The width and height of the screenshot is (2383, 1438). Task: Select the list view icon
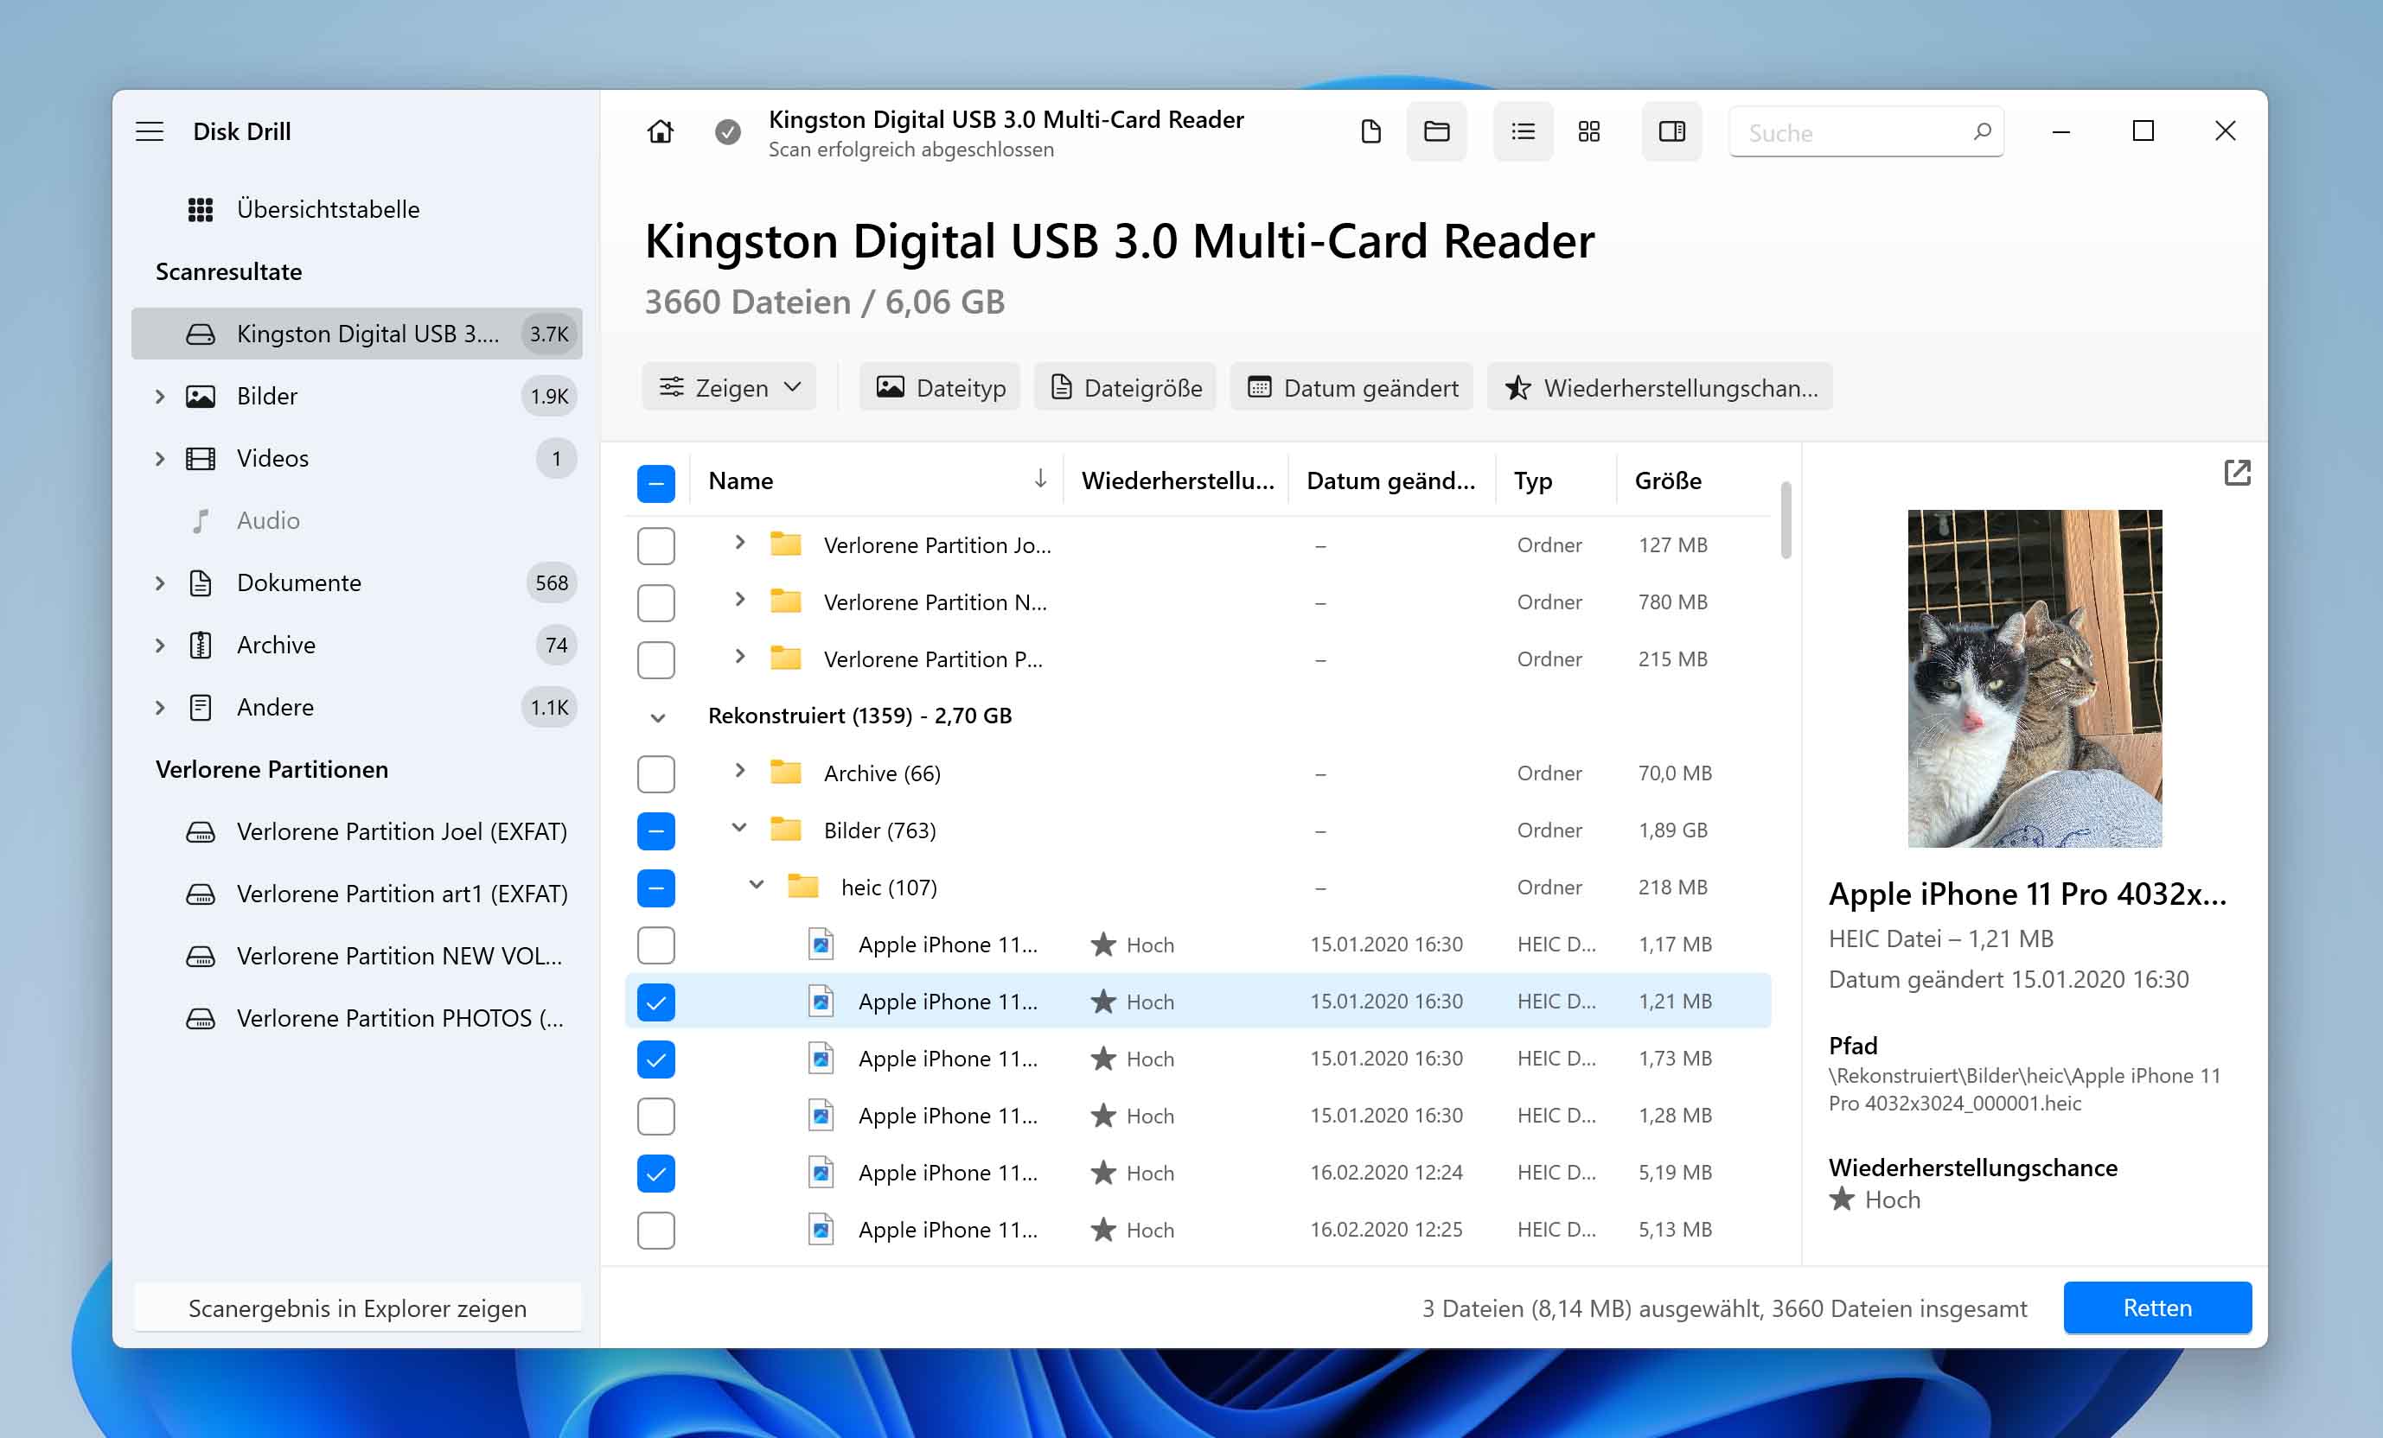pos(1523,131)
